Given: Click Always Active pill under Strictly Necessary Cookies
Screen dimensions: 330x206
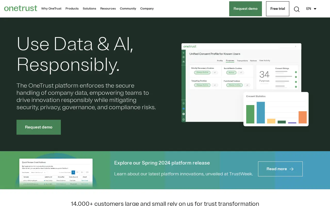Looking at the screenshot, I should tap(202, 73).
